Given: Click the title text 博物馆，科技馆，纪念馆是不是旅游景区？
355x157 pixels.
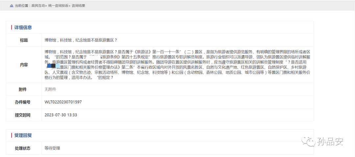Looking at the screenshot, I should point(81,40).
